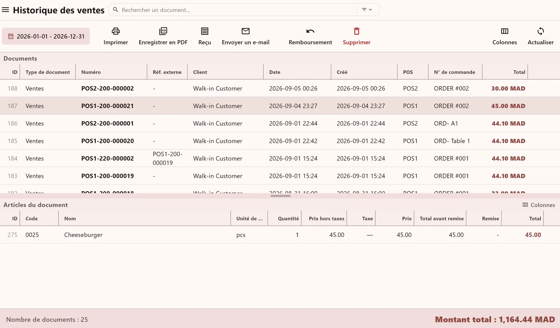560x328 pixels.
Task: Sort documents by Date header
Action: click(x=275, y=72)
